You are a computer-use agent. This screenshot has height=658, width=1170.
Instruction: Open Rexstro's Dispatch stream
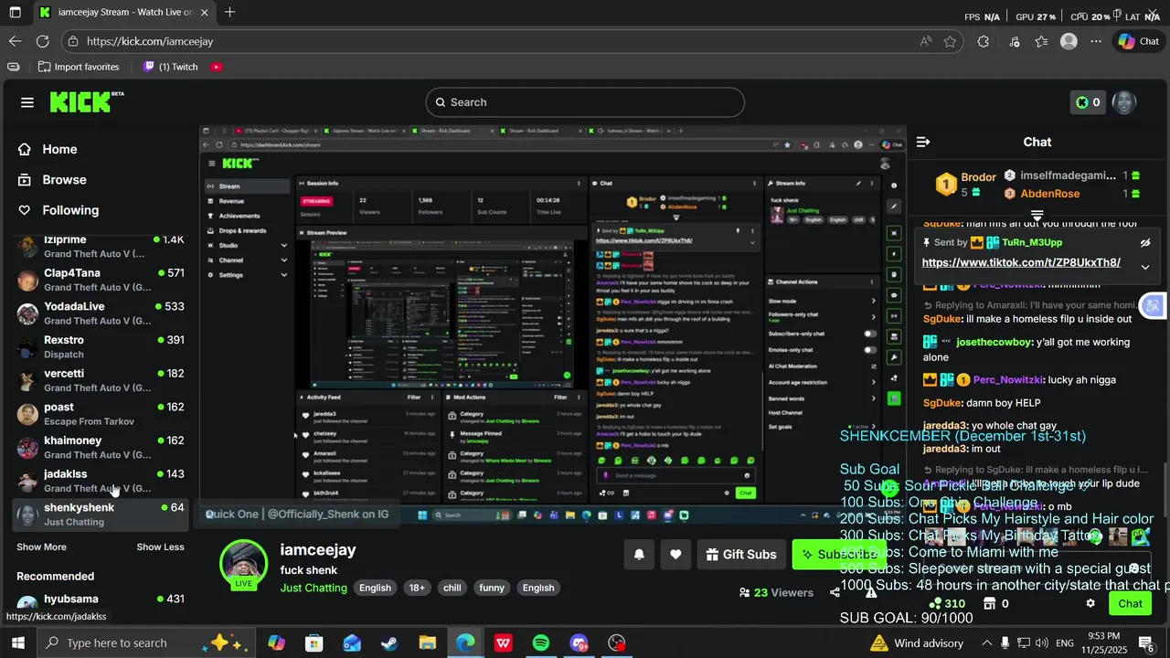tap(101, 346)
